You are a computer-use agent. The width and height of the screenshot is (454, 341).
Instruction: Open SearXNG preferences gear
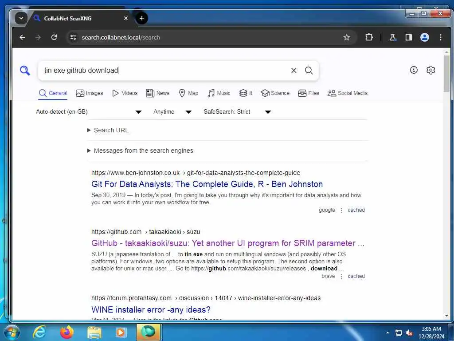[x=431, y=70]
